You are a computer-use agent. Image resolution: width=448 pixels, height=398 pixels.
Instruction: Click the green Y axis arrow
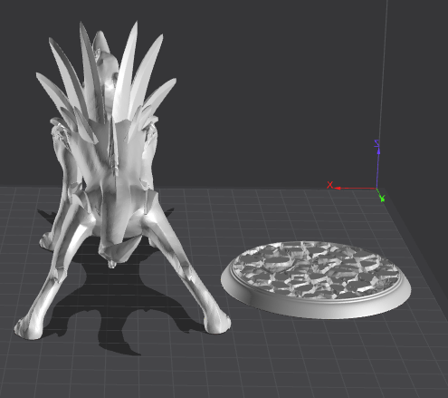[380, 194]
